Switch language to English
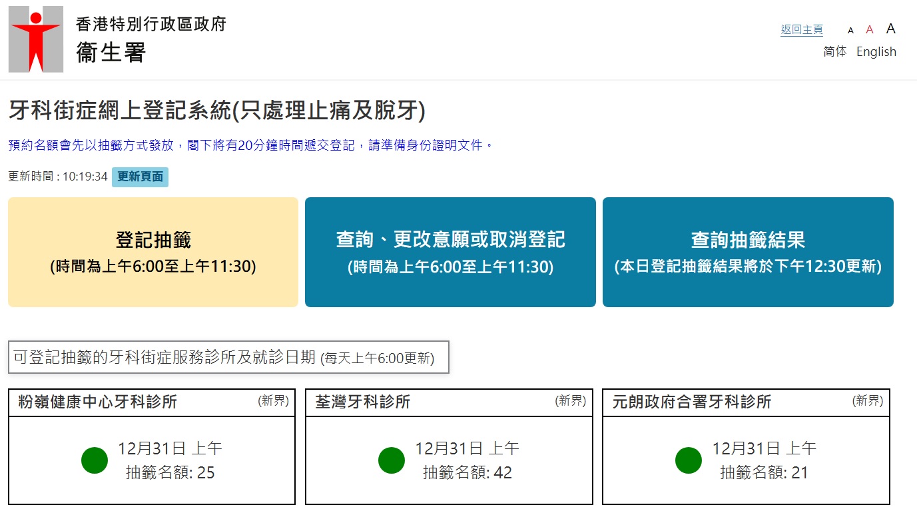This screenshot has height=529, width=917. (876, 52)
